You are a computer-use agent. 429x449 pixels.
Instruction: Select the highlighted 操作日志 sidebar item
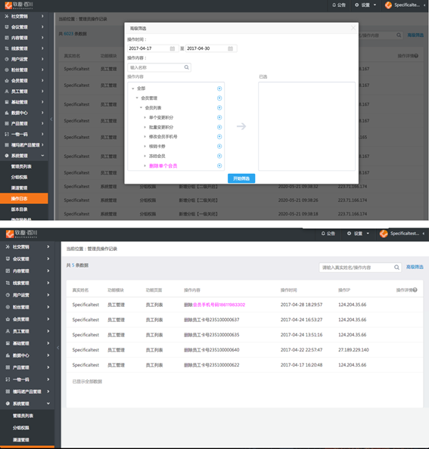pos(24,199)
